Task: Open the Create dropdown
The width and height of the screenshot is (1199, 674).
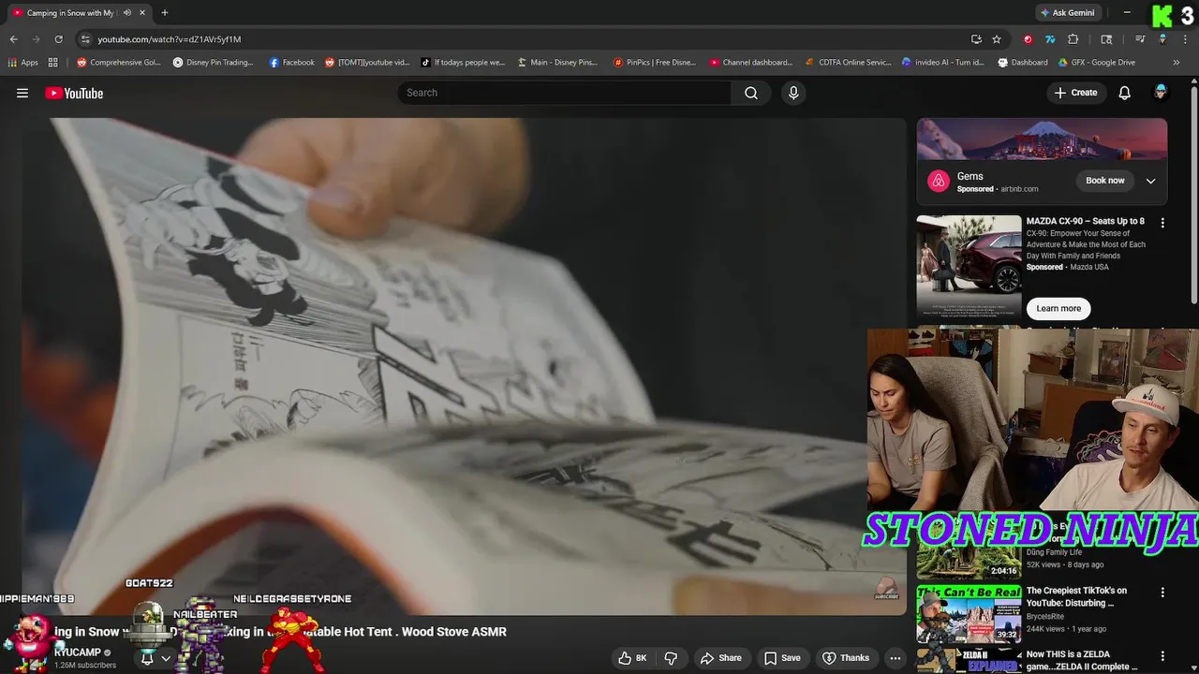Action: click(x=1075, y=93)
